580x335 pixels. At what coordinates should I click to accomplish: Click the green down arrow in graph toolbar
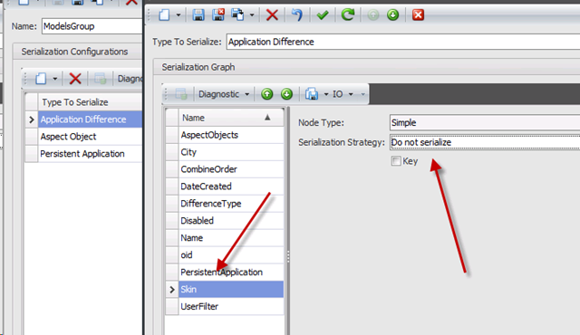point(286,94)
